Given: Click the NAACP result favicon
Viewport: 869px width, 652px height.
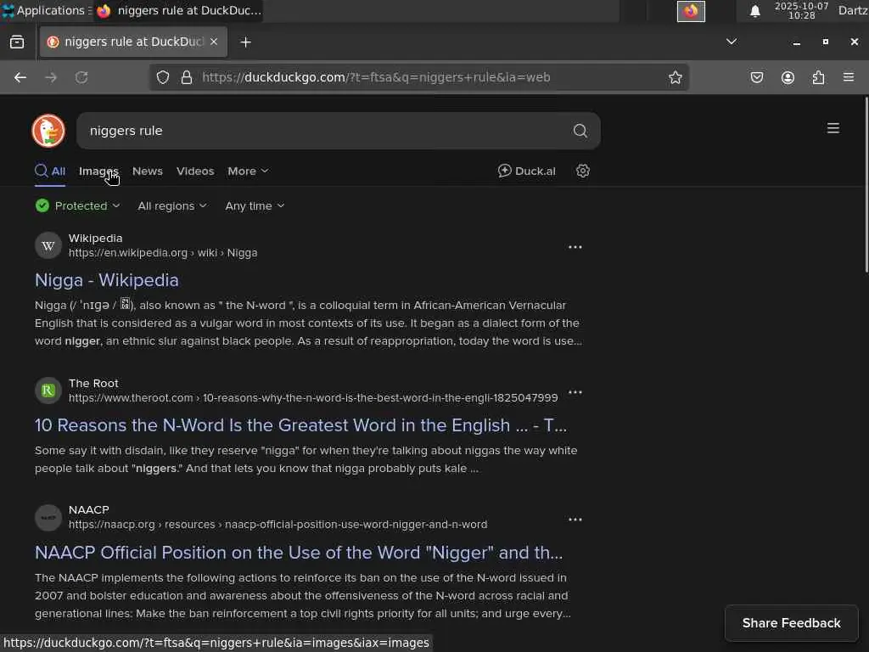Looking at the screenshot, I should pos(48,518).
